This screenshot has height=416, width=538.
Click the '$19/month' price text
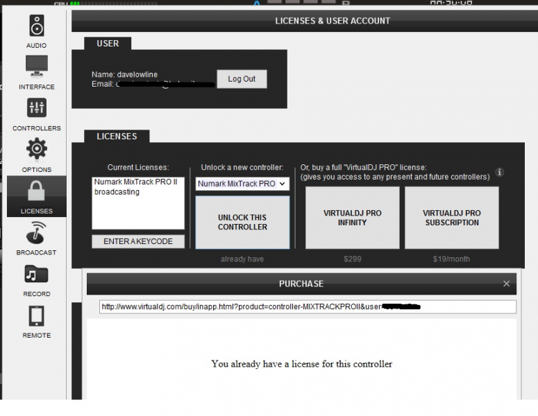click(x=451, y=259)
